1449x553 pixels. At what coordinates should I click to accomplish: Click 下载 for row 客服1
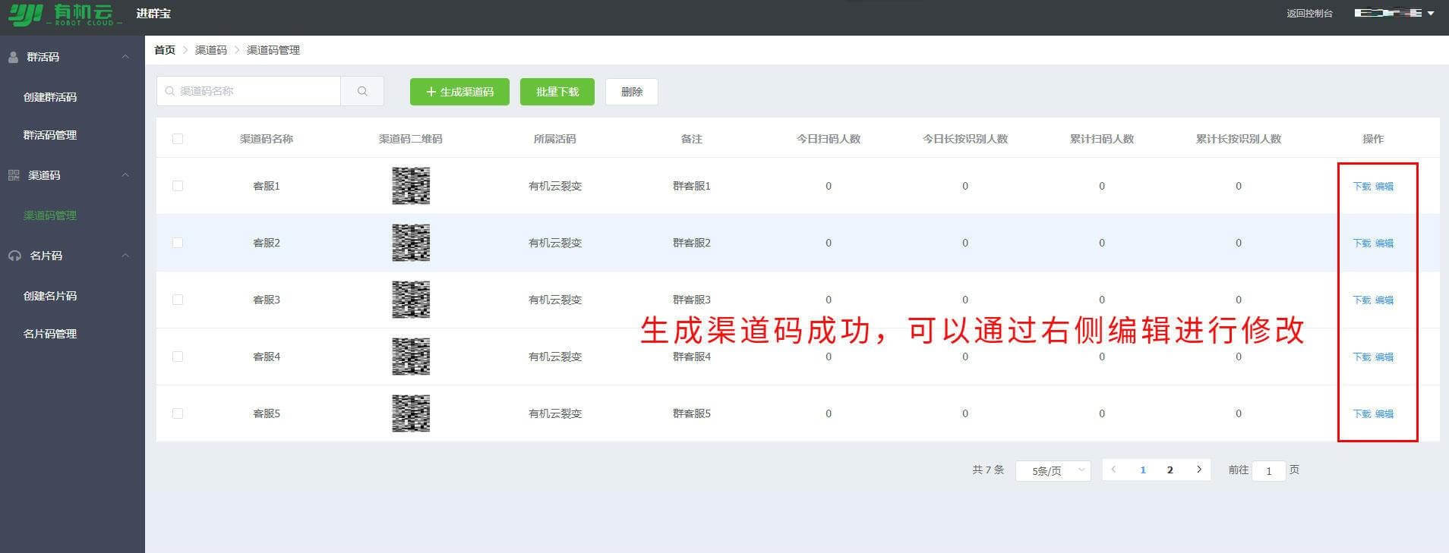tap(1362, 186)
